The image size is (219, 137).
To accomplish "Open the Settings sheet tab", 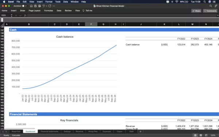I will (67, 132).
